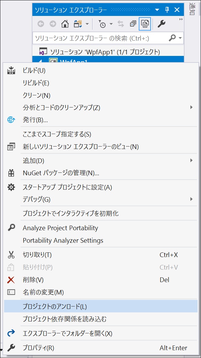Expand the arrow beside 分析とコードのクリーンアップ
This screenshot has height=358, width=201.
tap(191, 107)
